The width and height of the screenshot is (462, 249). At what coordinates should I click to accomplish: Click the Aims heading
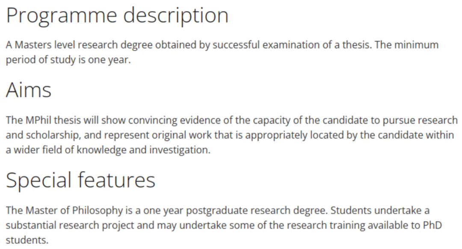(x=29, y=90)
